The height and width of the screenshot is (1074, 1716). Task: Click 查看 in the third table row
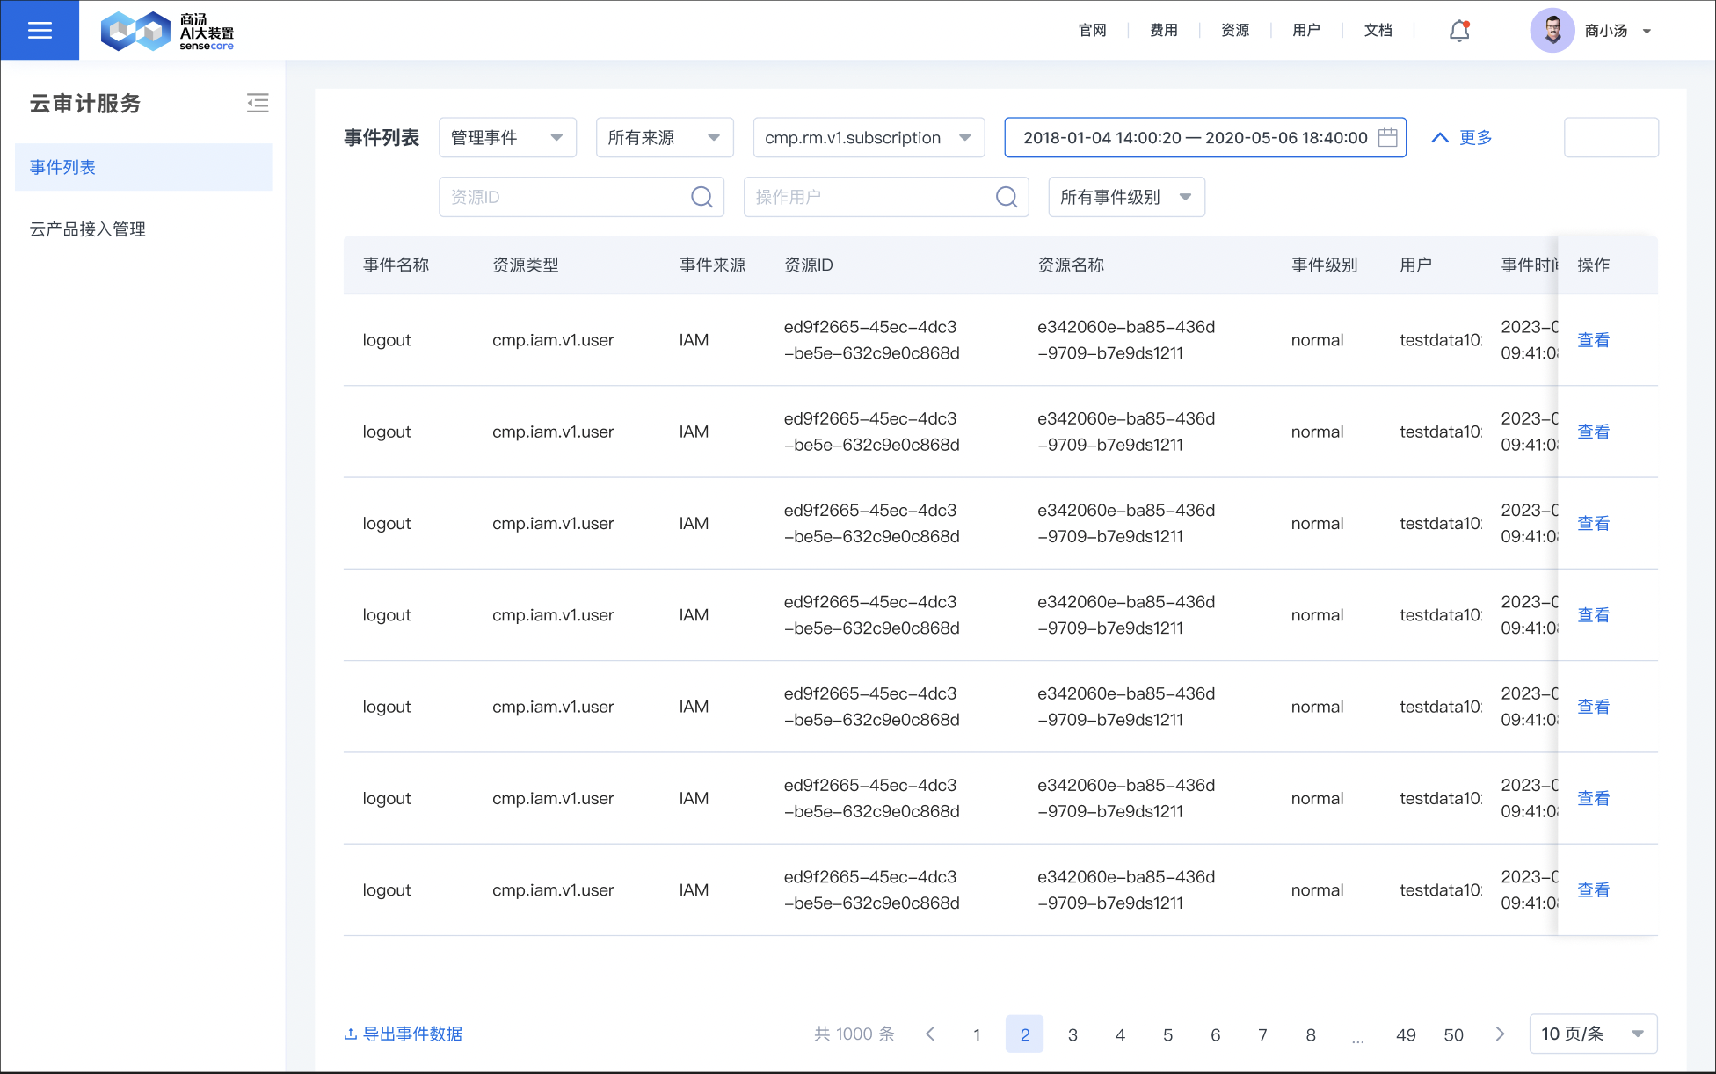1593,523
